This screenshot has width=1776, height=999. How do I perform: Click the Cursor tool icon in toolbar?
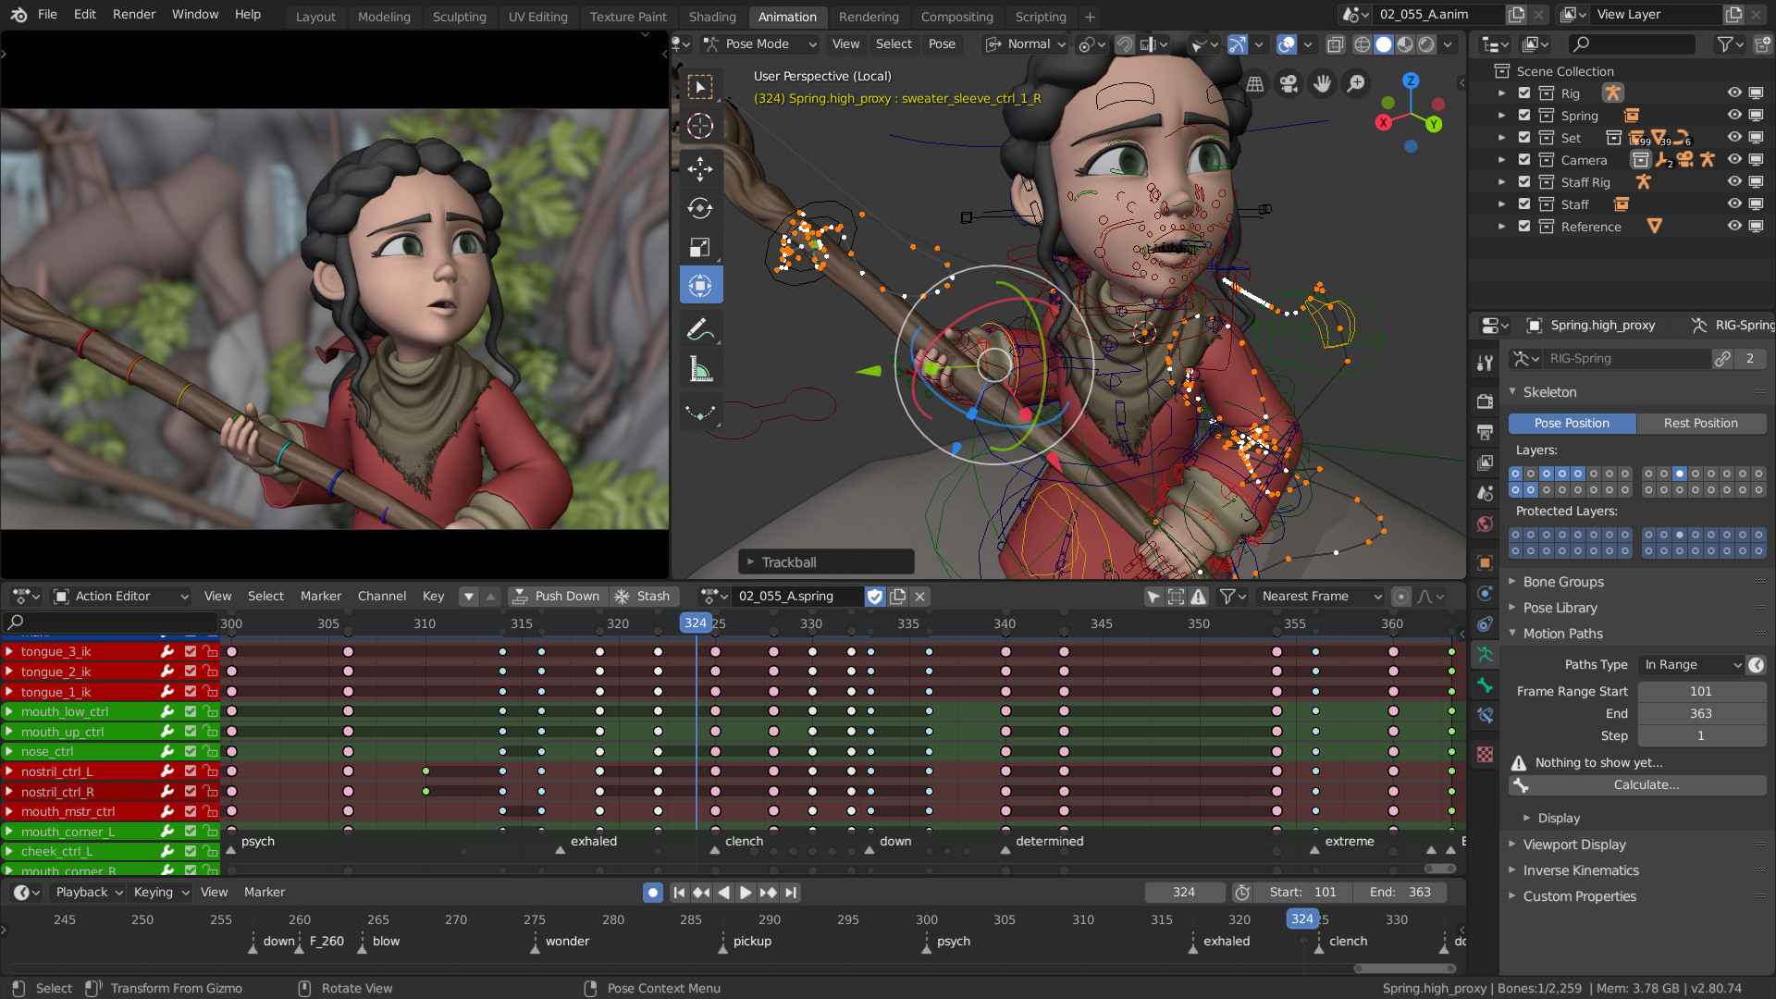point(700,126)
